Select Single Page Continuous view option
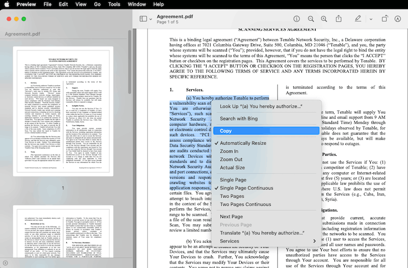This screenshot has width=408, height=268. pyautogui.click(x=245, y=188)
